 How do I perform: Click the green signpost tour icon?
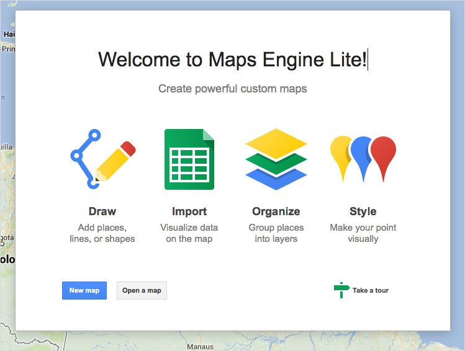click(341, 290)
